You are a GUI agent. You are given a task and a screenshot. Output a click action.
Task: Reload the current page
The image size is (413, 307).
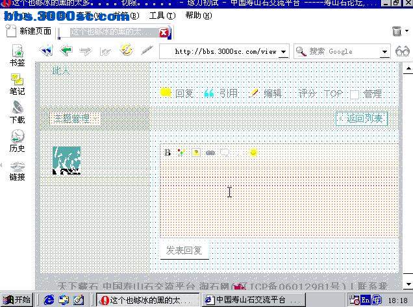[126, 50]
